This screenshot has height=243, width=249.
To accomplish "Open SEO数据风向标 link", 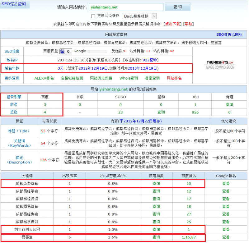I will (229, 34).
